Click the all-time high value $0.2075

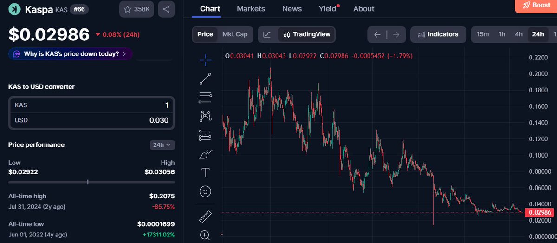162,196
